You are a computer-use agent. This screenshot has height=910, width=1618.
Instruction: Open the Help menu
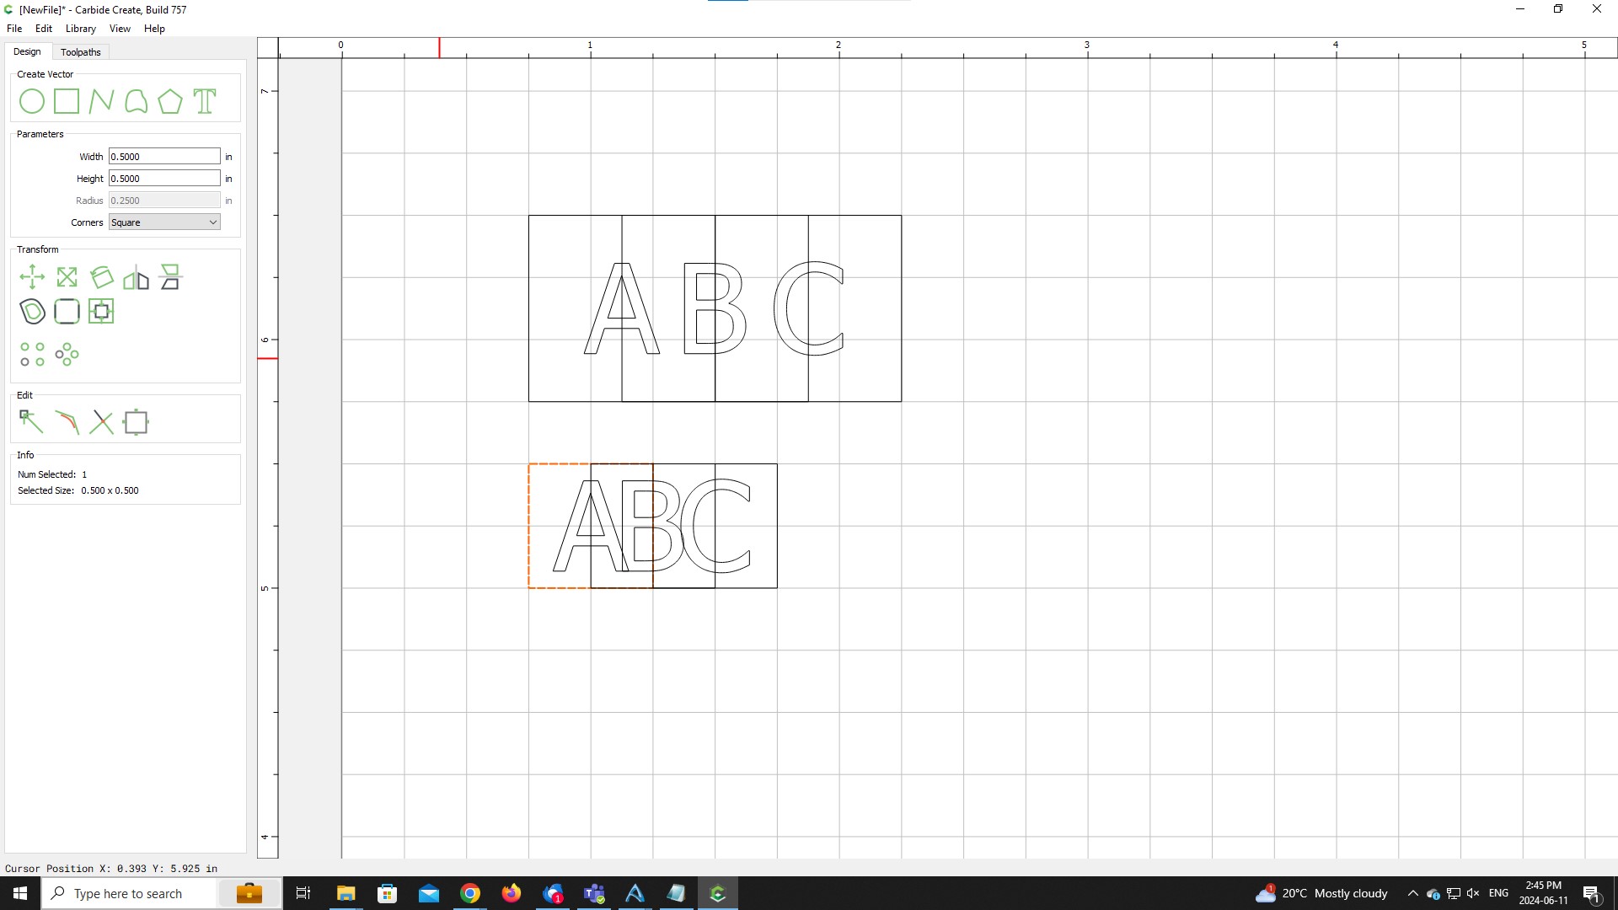click(154, 29)
